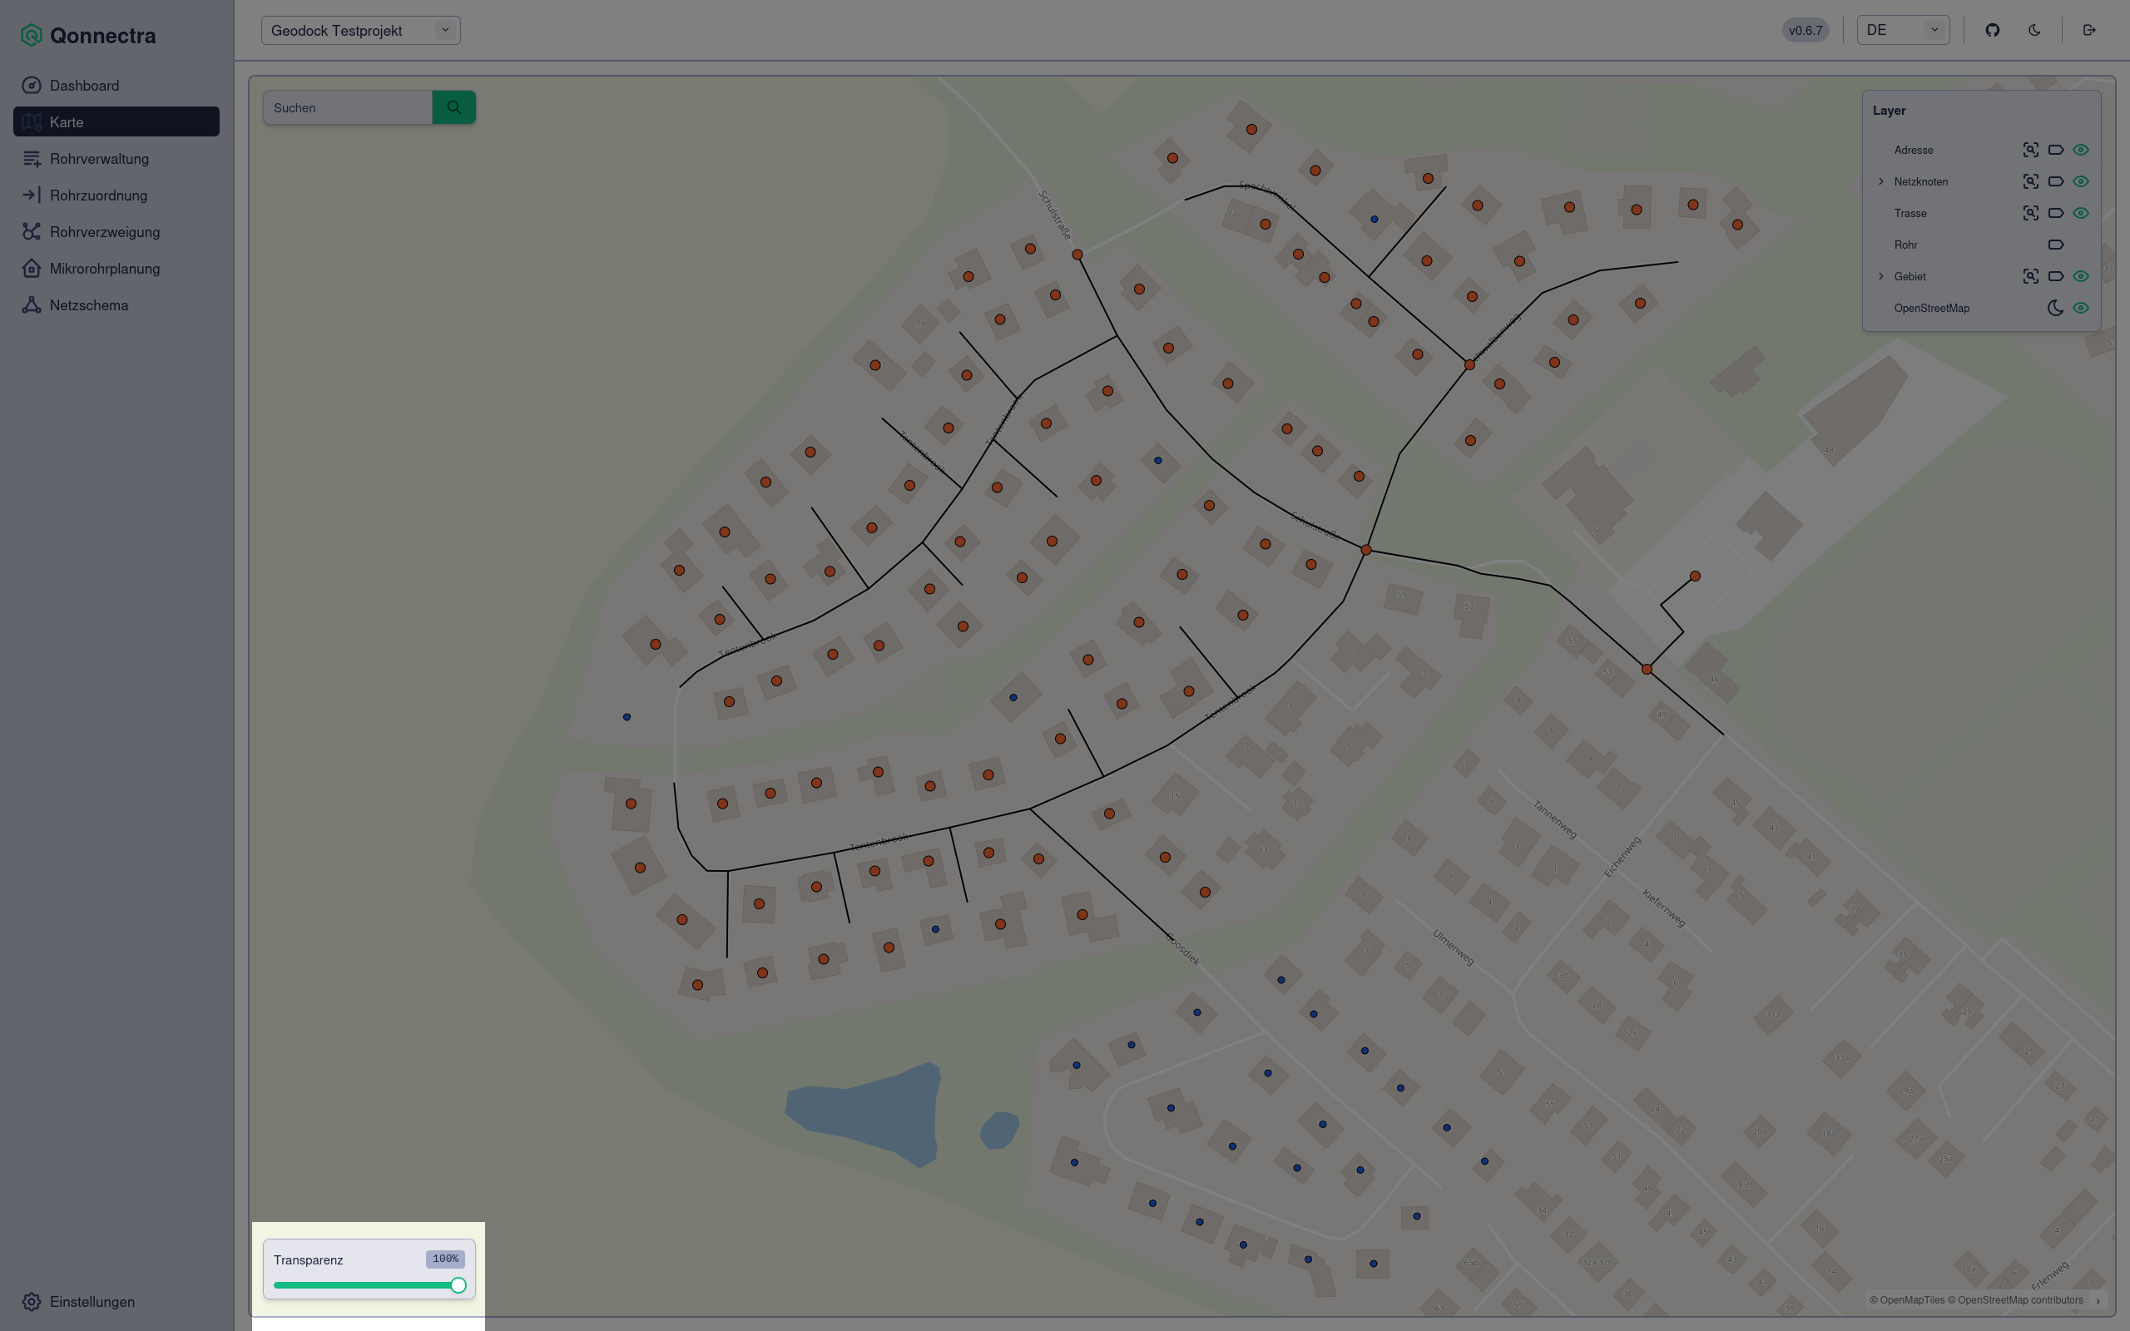The image size is (2130, 1331).
Task: Open the Geodock Testprojekt project dropdown
Action: [x=361, y=31]
